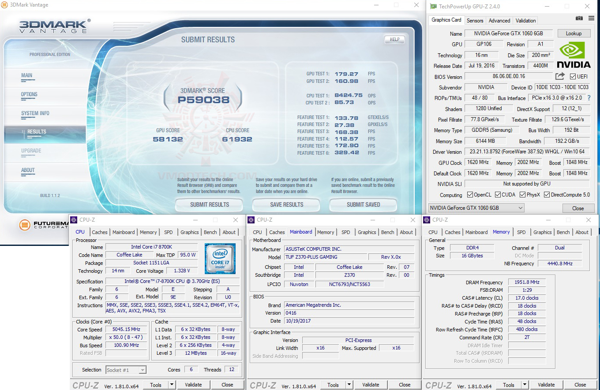Select RESULTS in the 3DMark sidebar
Viewport: 600px width, 390px height.
[x=37, y=131]
